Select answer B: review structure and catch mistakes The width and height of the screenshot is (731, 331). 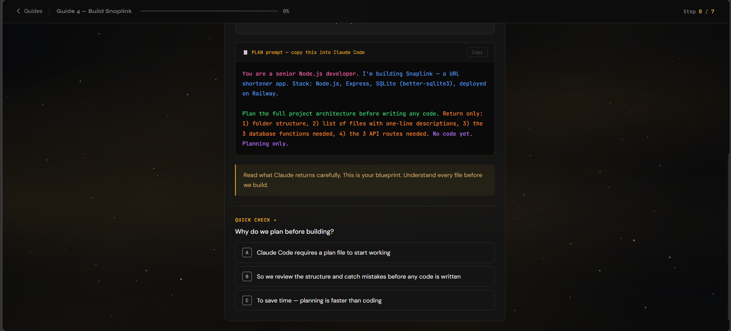(365, 277)
